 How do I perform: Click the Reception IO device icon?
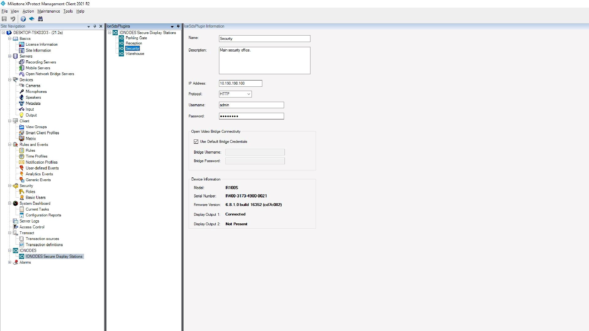(121, 43)
